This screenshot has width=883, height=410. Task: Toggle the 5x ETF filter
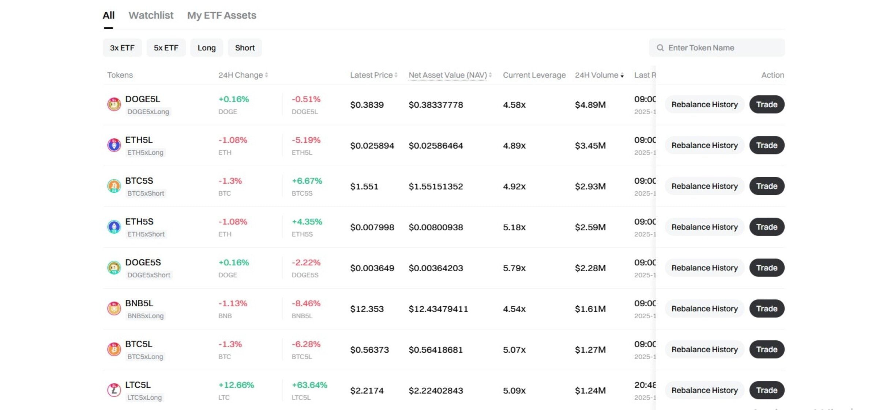coord(166,48)
